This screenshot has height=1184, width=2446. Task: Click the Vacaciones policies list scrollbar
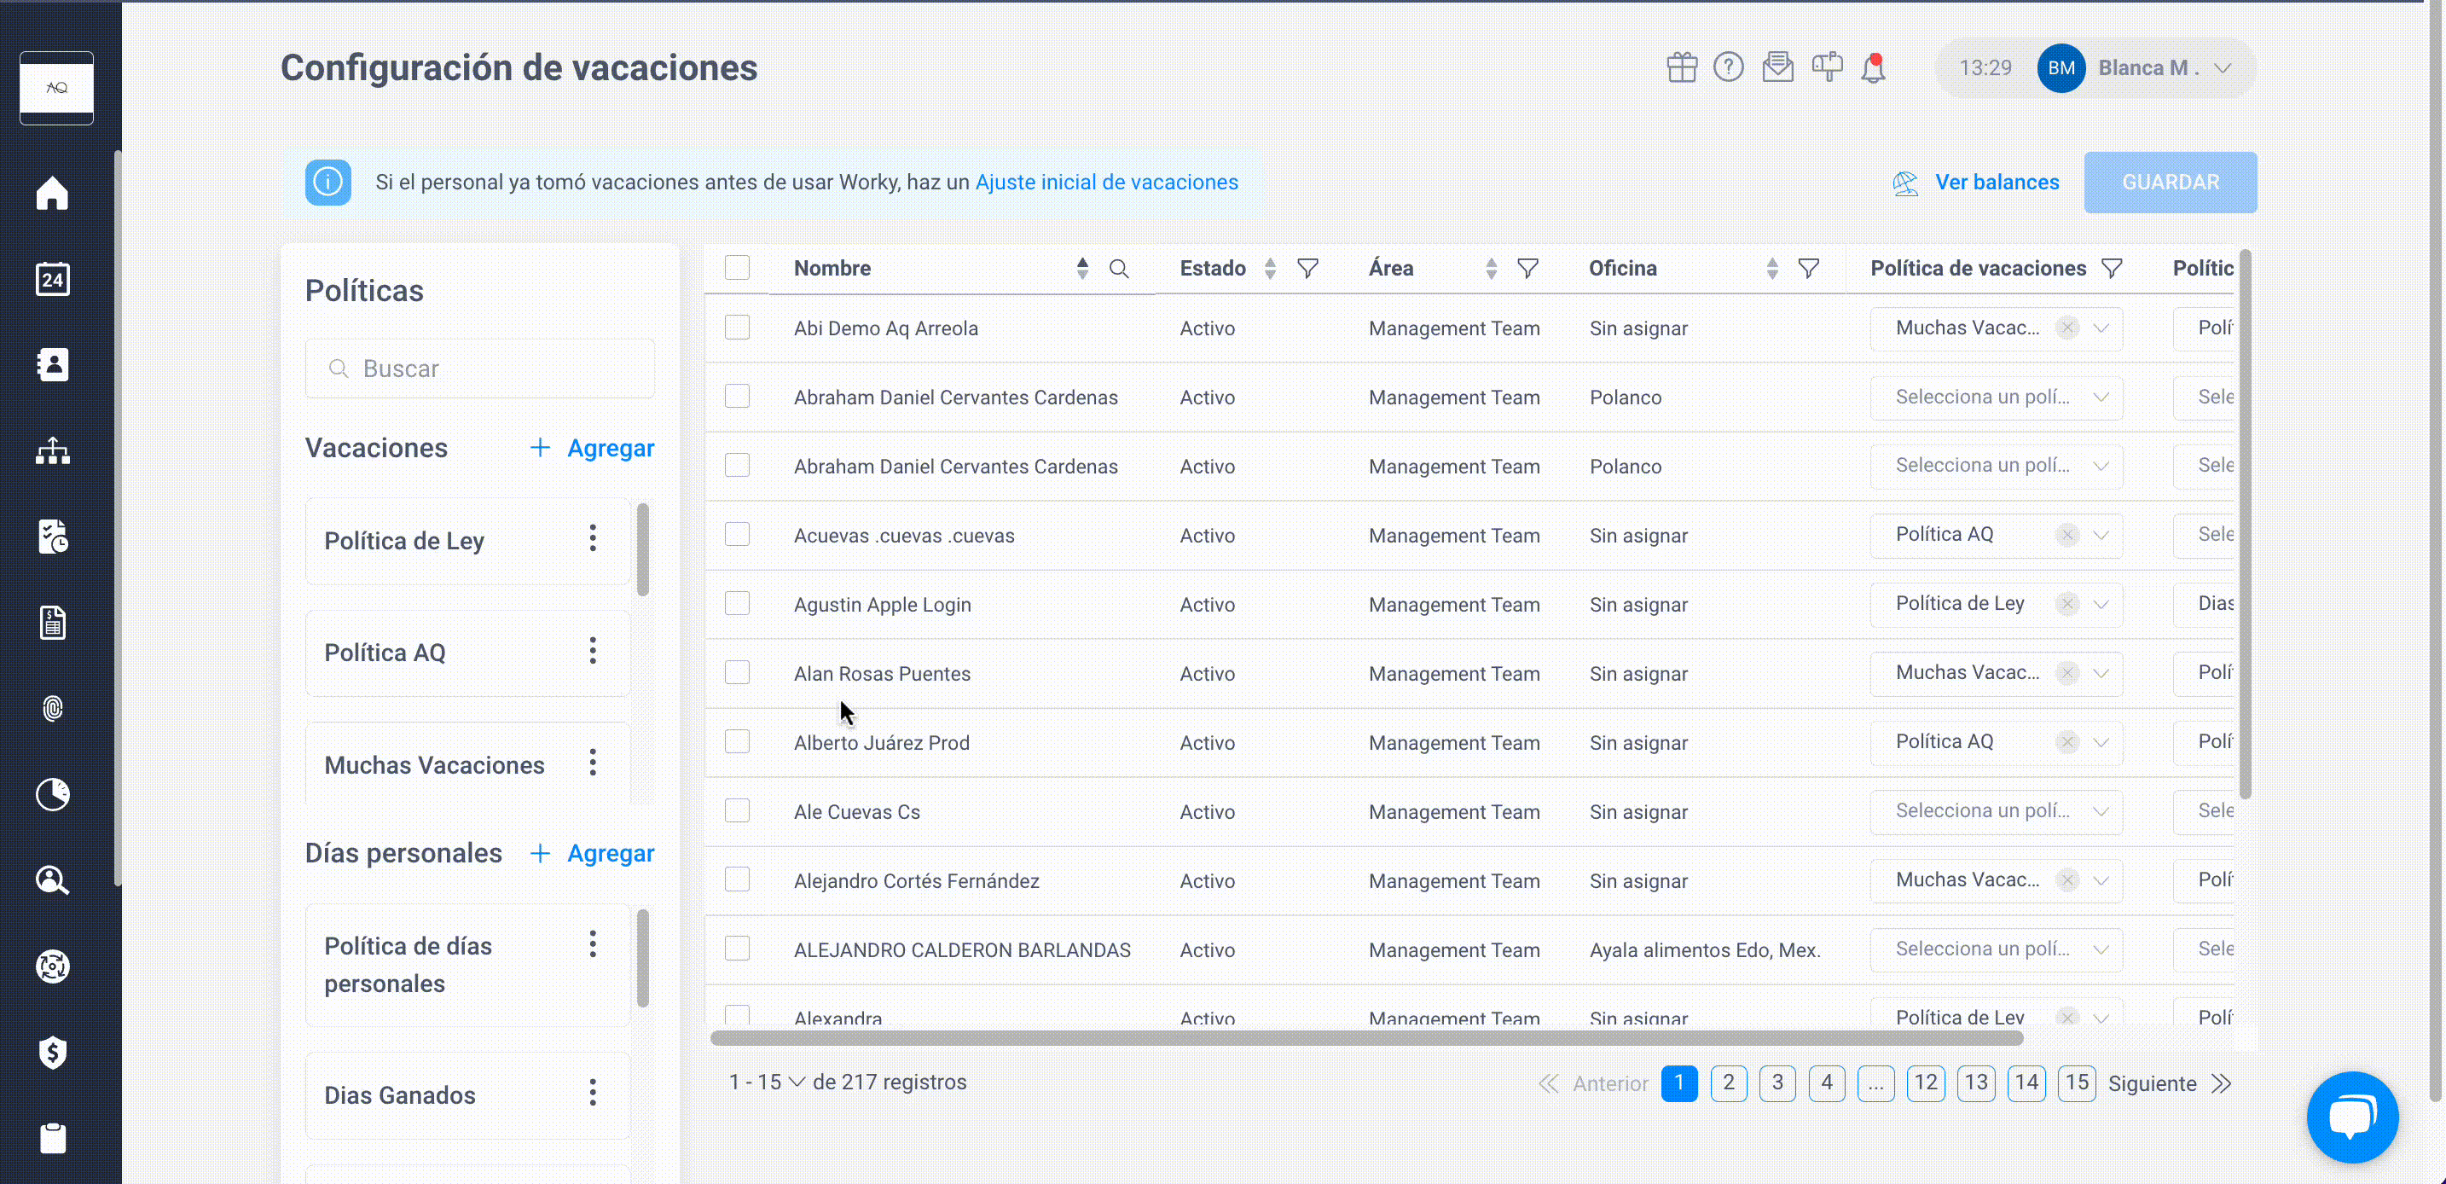[x=643, y=548]
